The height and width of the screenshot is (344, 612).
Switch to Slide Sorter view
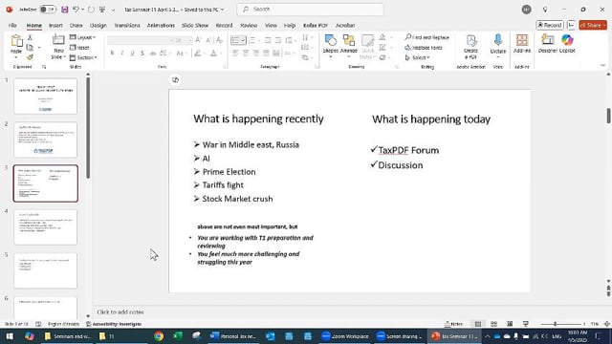(x=493, y=324)
